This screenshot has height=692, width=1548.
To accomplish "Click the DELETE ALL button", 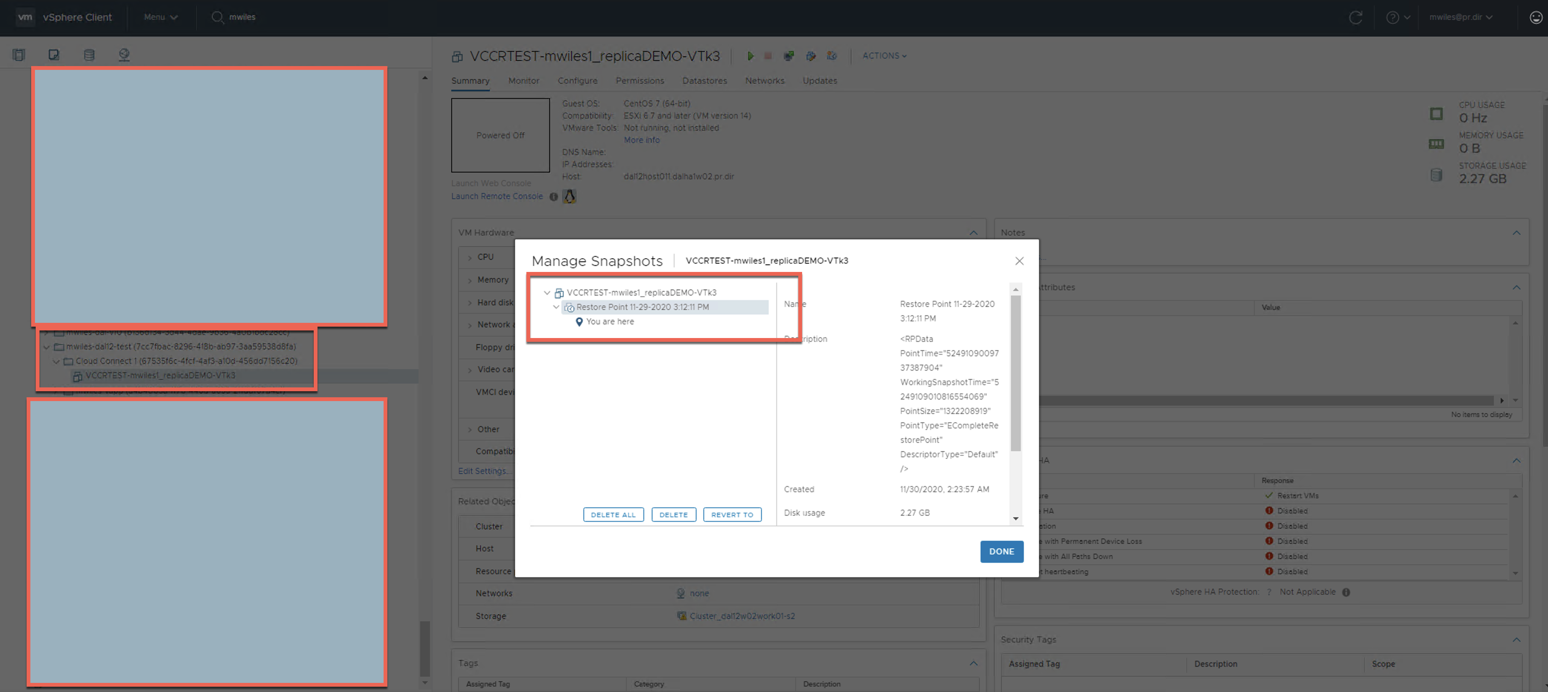I will click(613, 515).
